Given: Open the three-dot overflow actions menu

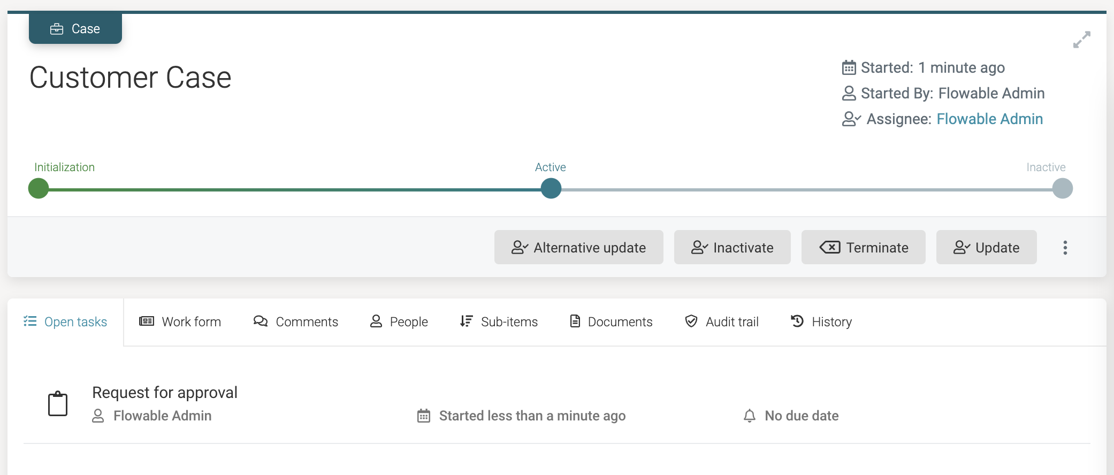Looking at the screenshot, I should [1065, 247].
